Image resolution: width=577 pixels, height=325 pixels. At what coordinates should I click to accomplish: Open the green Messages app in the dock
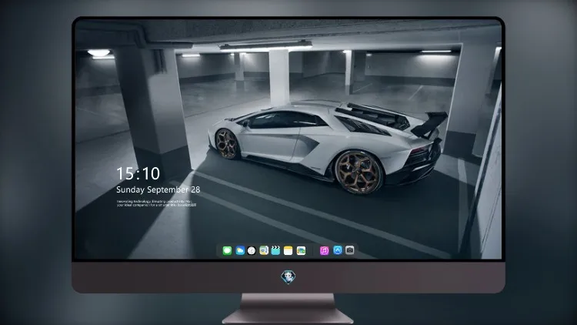(x=227, y=250)
